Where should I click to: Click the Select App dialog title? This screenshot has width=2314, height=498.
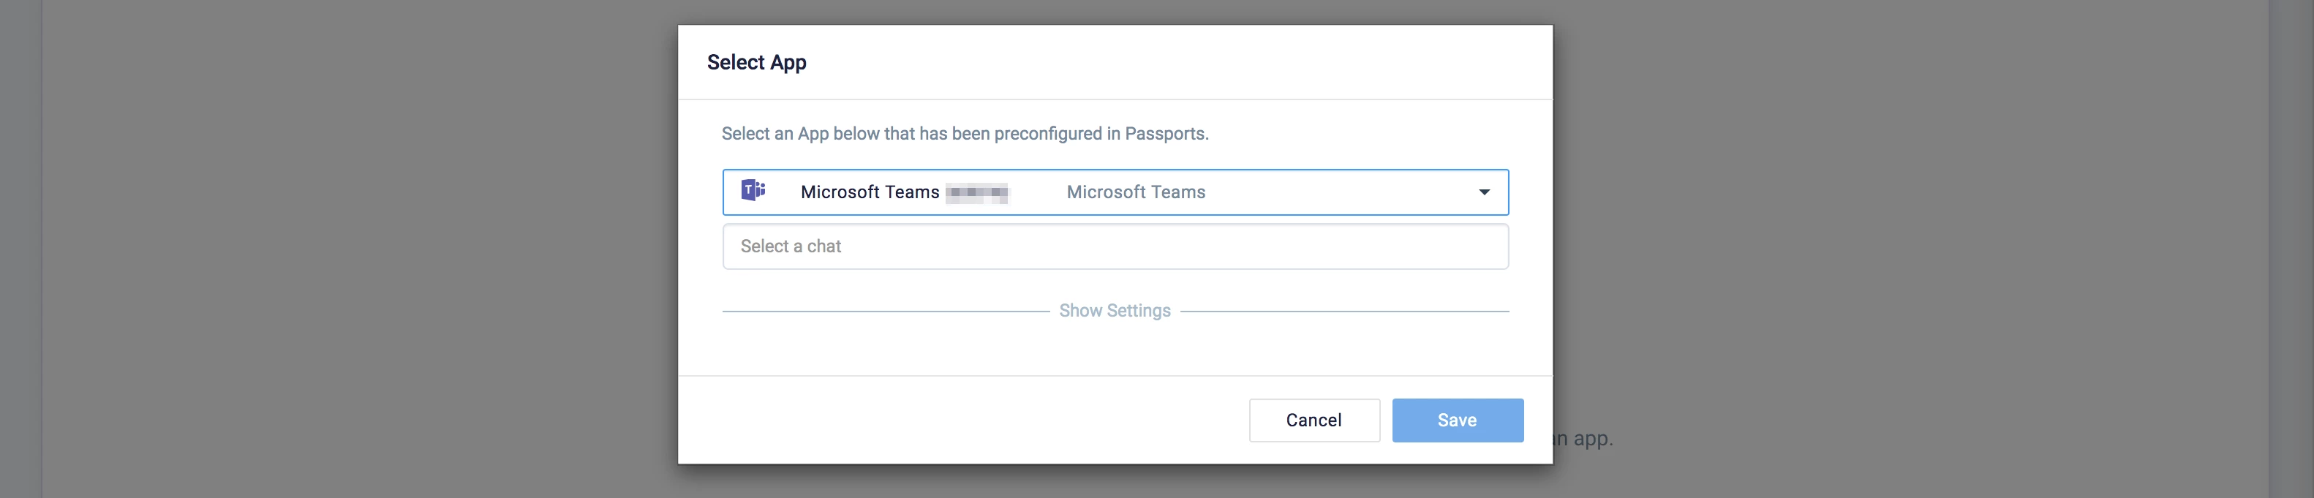tap(756, 62)
